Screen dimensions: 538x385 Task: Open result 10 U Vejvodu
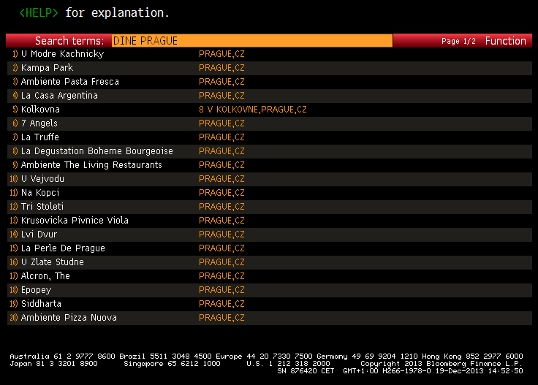(42, 179)
